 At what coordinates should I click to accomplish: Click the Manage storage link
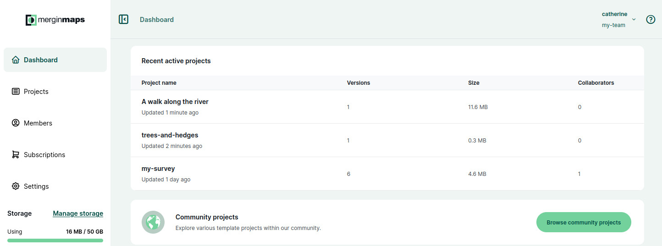point(78,213)
